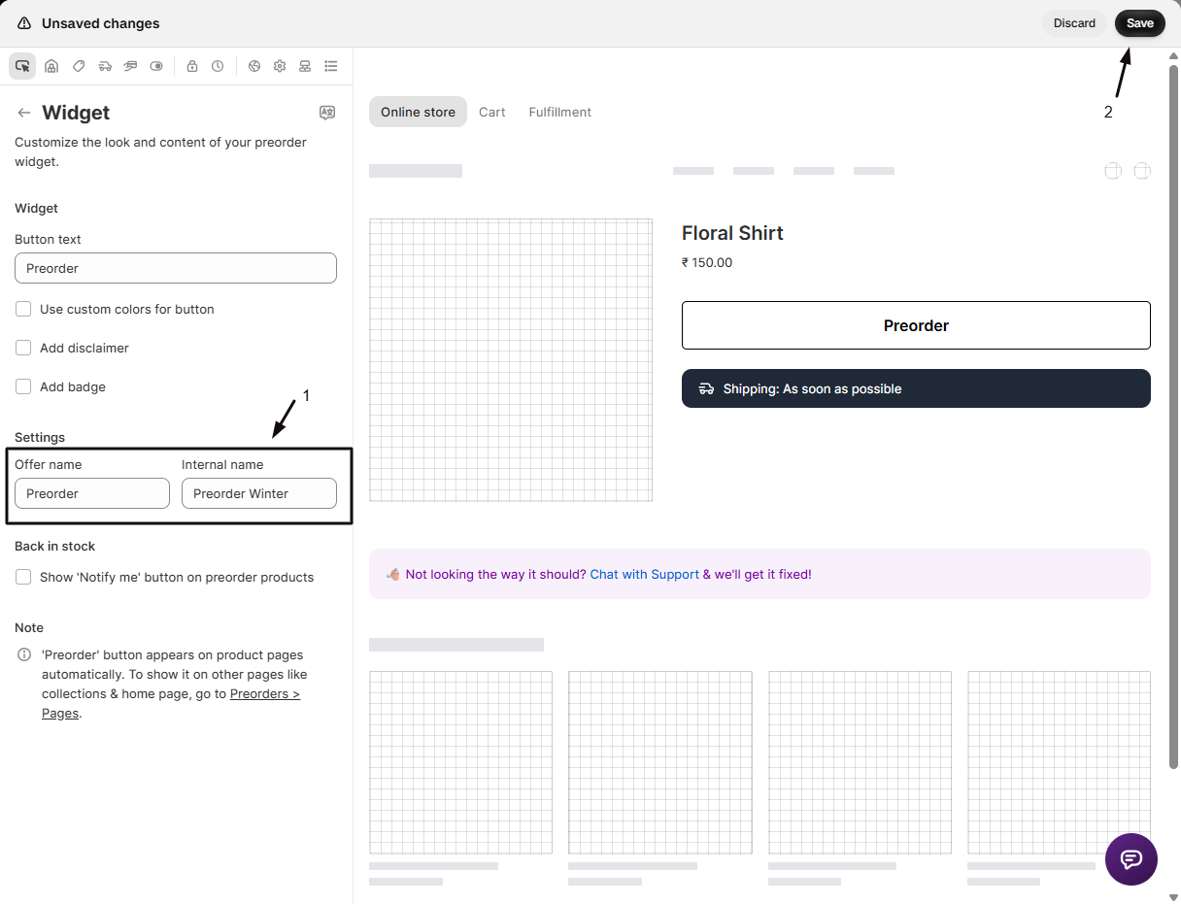This screenshot has width=1181, height=904.
Task: Click the first header icon in store preview
Action: point(1113,171)
